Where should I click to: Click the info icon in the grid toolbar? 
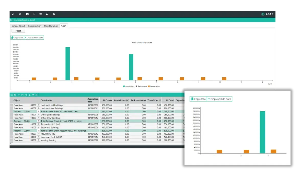(30, 95)
